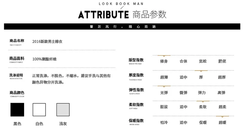This screenshot has width=244, height=130.
Task: Select the black color swatch
Action: [x=17, y=110]
